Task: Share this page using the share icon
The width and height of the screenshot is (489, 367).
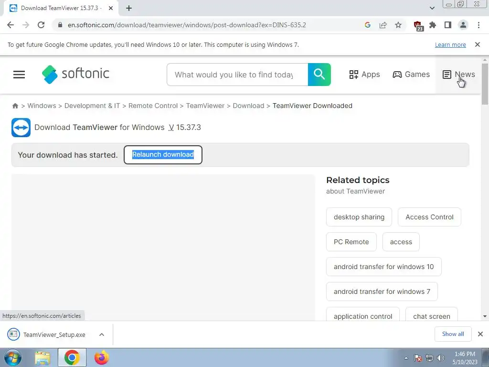Action: (383, 25)
